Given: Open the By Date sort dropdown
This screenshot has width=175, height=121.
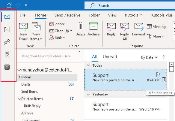Looking at the screenshot, I should [x=149, y=57].
